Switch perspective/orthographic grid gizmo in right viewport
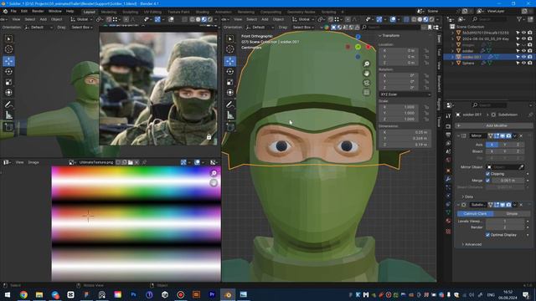536x301 pixels. point(367,92)
